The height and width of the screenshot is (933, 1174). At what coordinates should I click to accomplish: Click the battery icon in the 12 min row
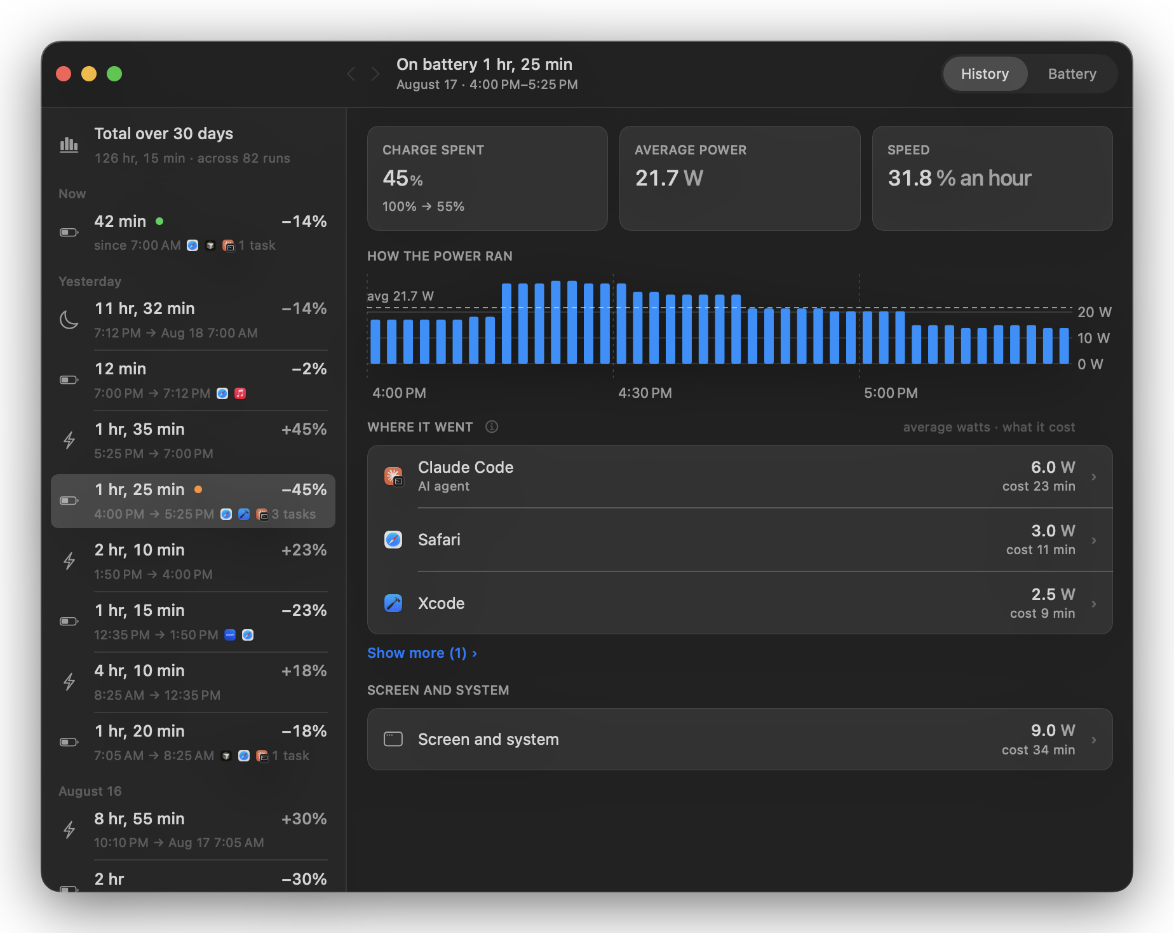[69, 380]
